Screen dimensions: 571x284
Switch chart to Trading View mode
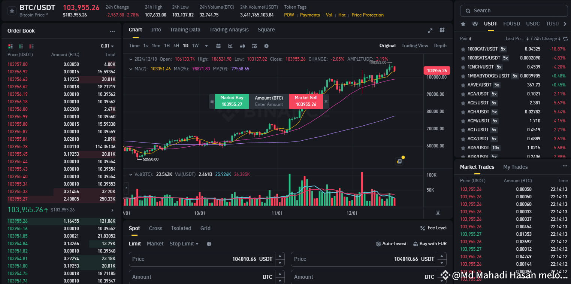tap(415, 46)
